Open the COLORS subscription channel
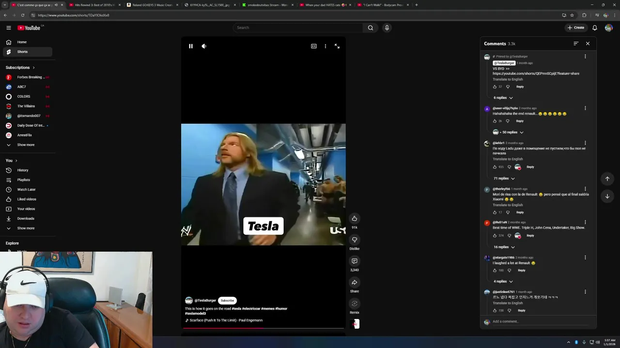This screenshot has width=620, height=348. point(28,97)
